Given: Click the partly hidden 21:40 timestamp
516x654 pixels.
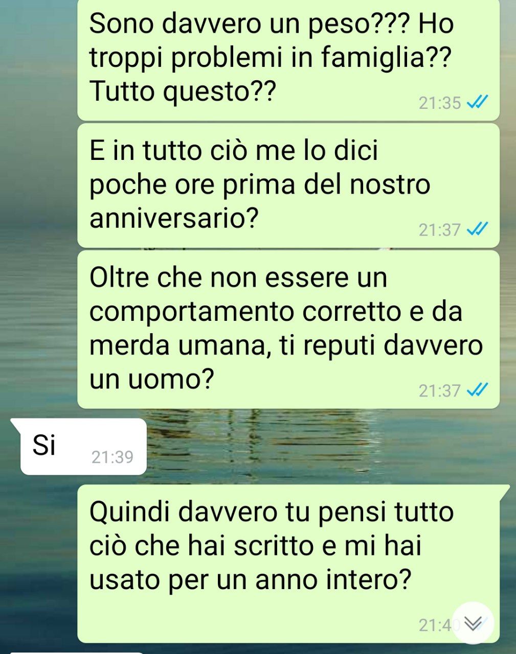Looking at the screenshot, I should [437, 625].
